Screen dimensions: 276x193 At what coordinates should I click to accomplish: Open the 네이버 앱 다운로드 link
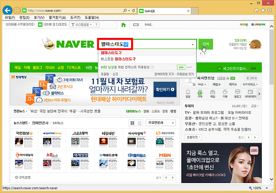point(53,25)
